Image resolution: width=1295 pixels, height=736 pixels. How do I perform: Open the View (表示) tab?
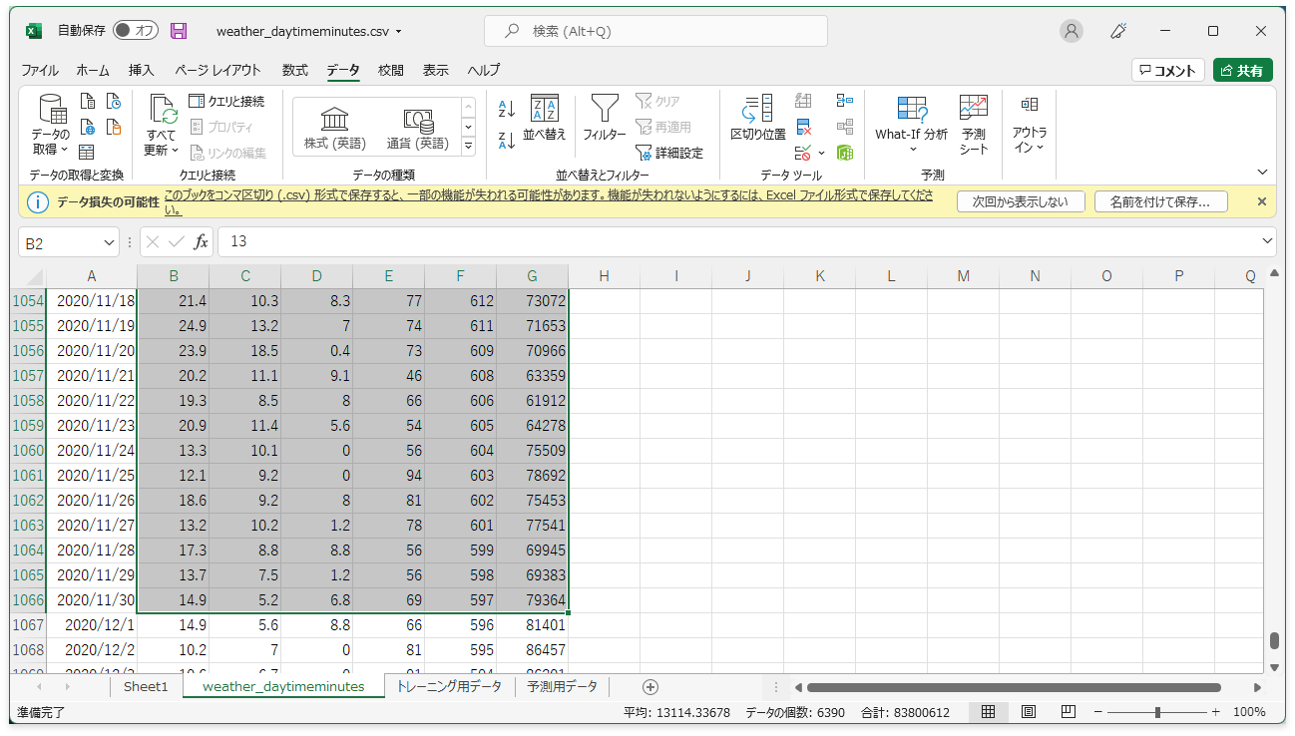coord(435,70)
